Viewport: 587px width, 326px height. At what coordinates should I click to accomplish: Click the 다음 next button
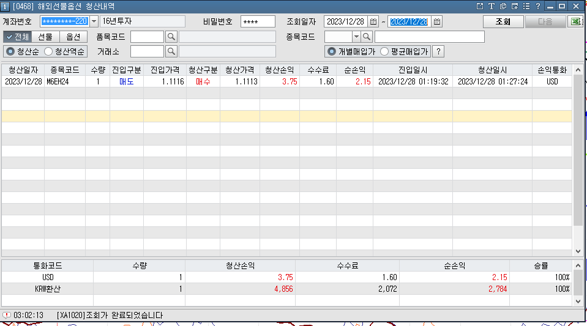coord(545,21)
